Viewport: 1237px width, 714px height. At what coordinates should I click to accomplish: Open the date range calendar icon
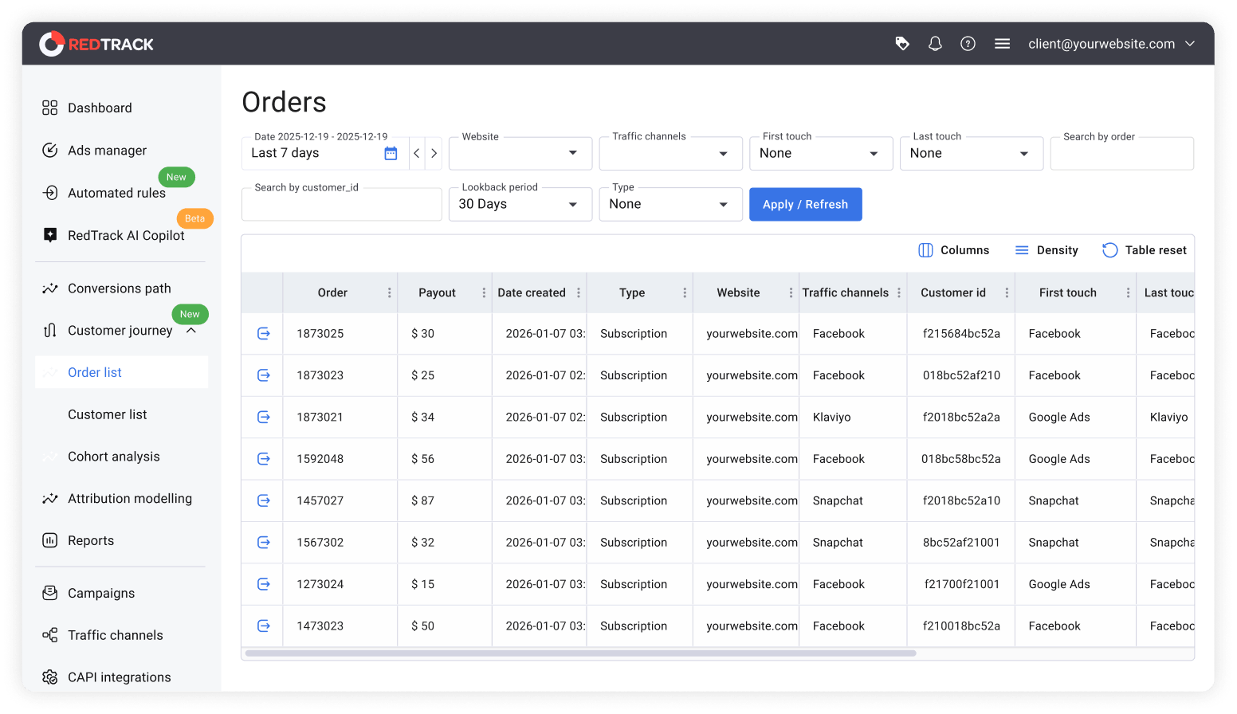391,153
